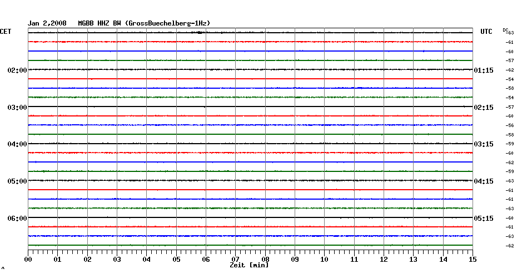This screenshot has height=274, width=517.
Task: Click the 05:15 UTC time label
Action: tap(484, 219)
